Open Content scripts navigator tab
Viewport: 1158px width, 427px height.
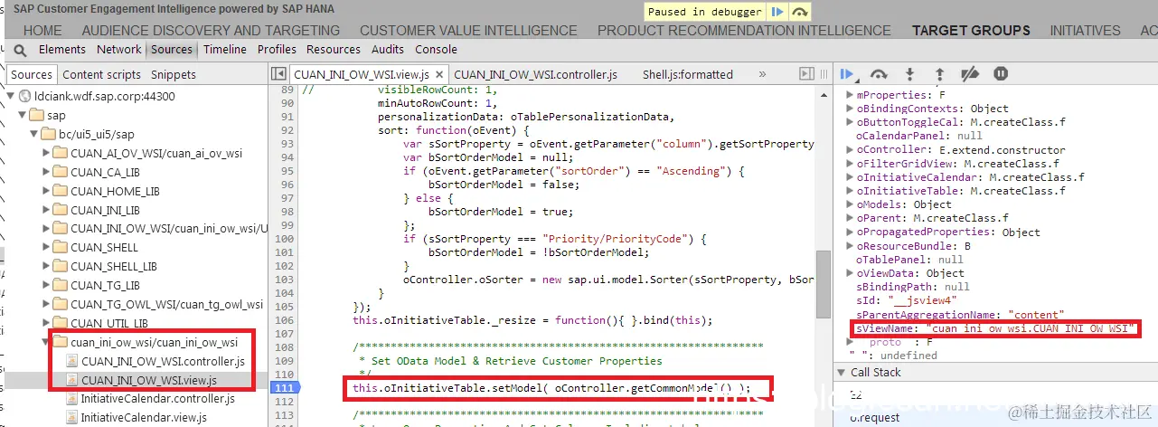coord(102,75)
